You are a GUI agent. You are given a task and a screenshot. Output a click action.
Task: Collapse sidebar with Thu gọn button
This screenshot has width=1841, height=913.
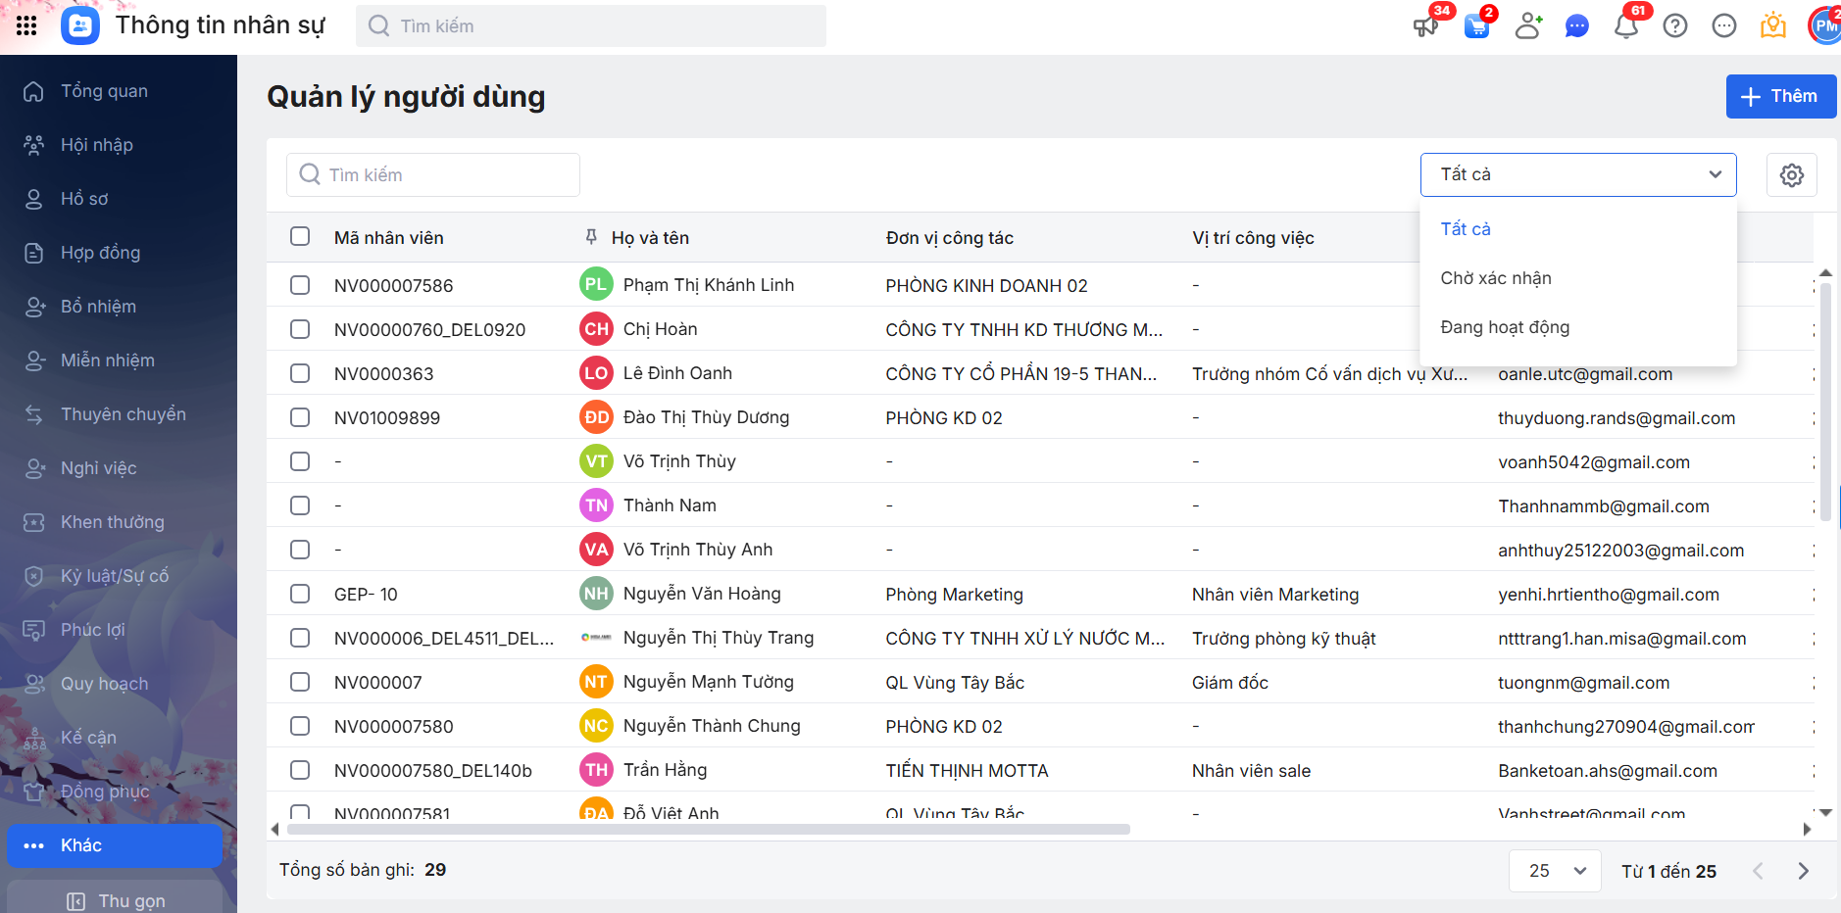pos(116,900)
